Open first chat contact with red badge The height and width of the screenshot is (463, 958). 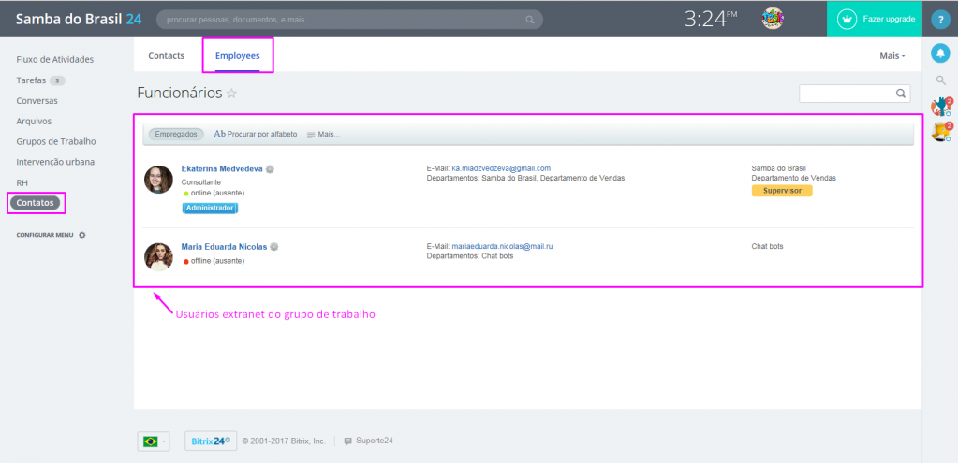point(941,107)
